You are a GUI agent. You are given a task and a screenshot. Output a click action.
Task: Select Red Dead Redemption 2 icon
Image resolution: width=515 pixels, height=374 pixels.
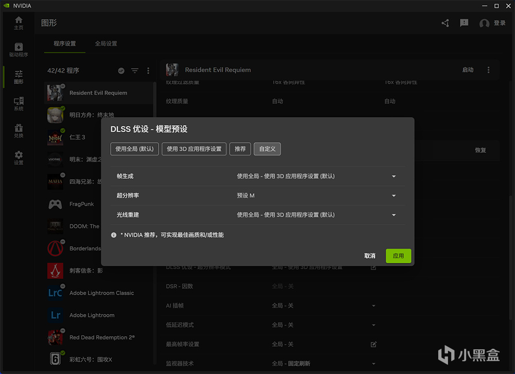[55, 337]
